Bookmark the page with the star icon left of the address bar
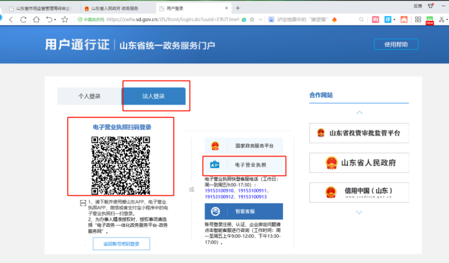Image resolution: width=449 pixels, height=263 pixels. click(x=65, y=19)
